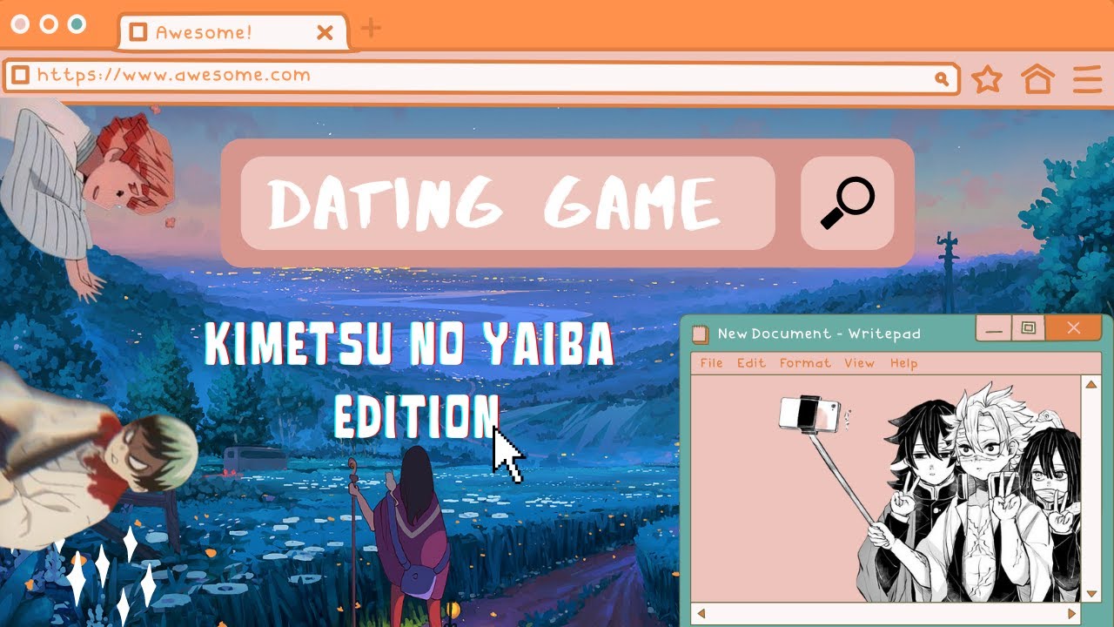Click the small search icon in address bar
This screenshot has height=627, width=1114.
click(x=941, y=78)
